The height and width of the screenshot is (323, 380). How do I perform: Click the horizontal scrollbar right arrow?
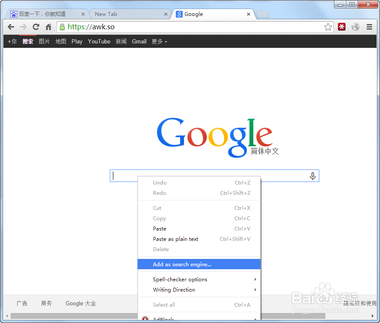[373, 316]
